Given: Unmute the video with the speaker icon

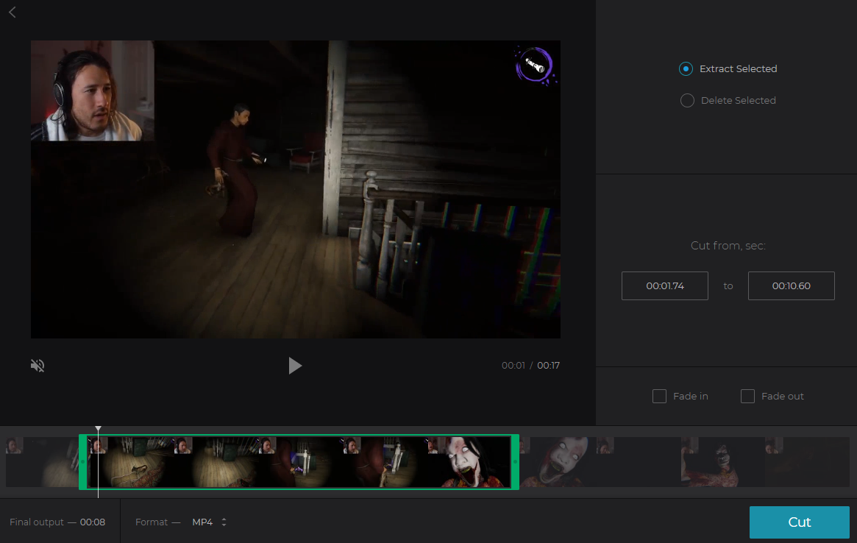Looking at the screenshot, I should click(x=38, y=365).
